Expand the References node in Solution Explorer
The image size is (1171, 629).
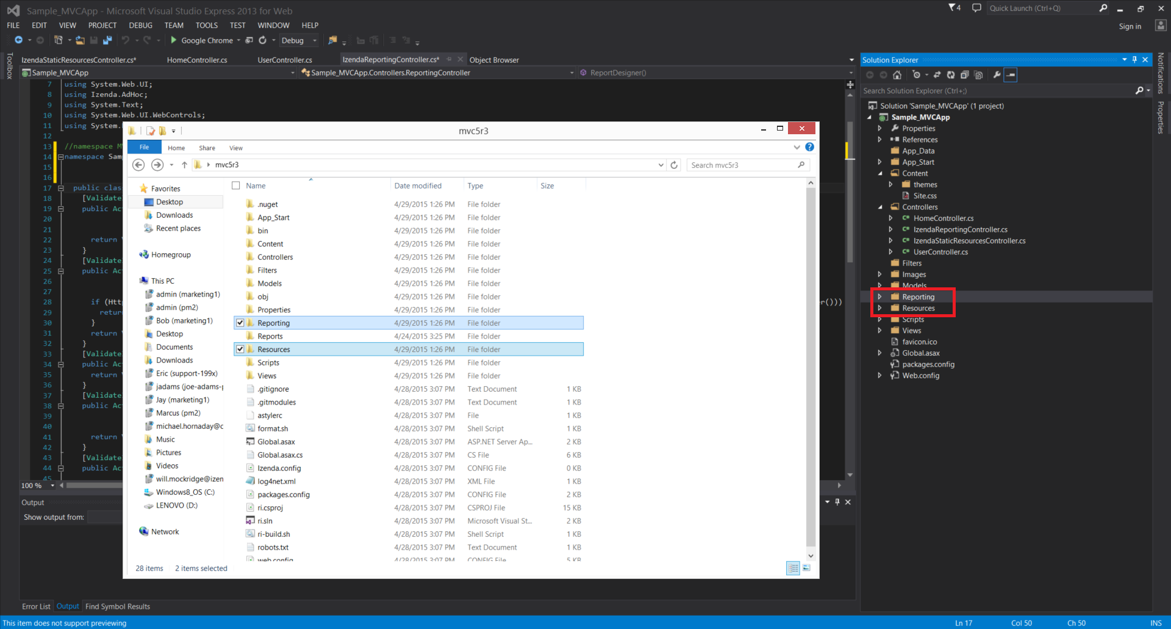pyautogui.click(x=879, y=140)
